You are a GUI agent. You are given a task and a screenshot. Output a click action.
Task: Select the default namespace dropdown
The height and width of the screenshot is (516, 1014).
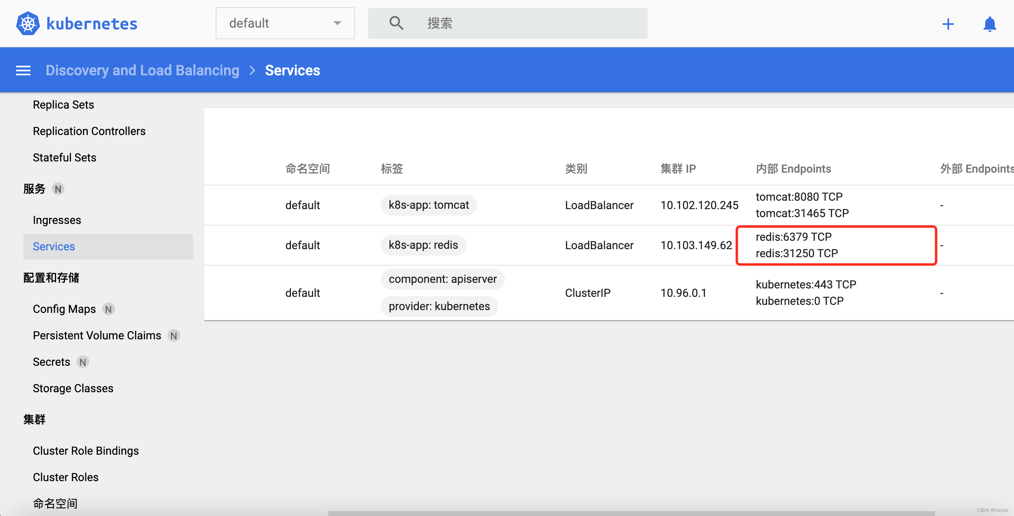[x=283, y=24]
